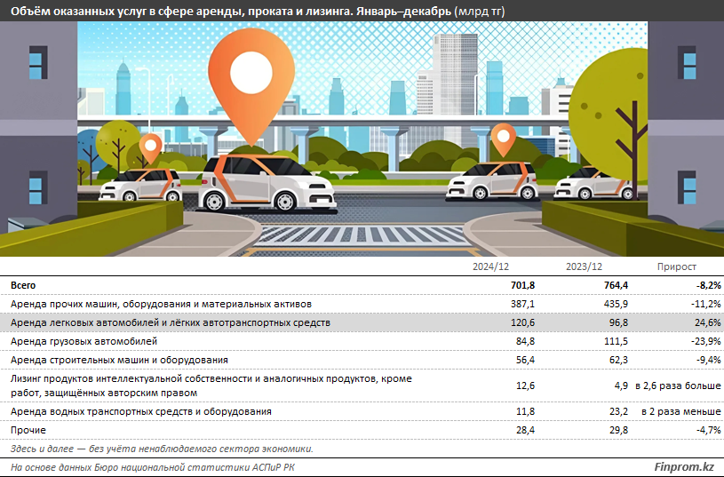724x477 pixels.
Task: Select row Лизинг продуктов интеллектуальной собственности
Action: pos(362,386)
